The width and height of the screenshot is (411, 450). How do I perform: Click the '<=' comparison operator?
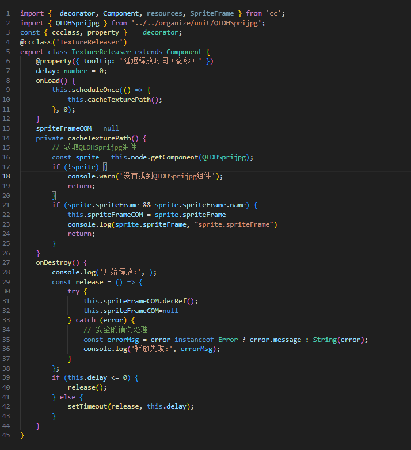115,377
